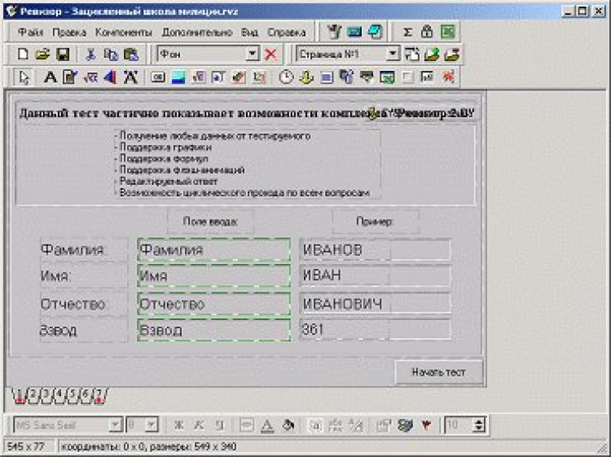Screen dimensions: 611x457
Task: Click the green Фамилия input field
Action: [214, 249]
